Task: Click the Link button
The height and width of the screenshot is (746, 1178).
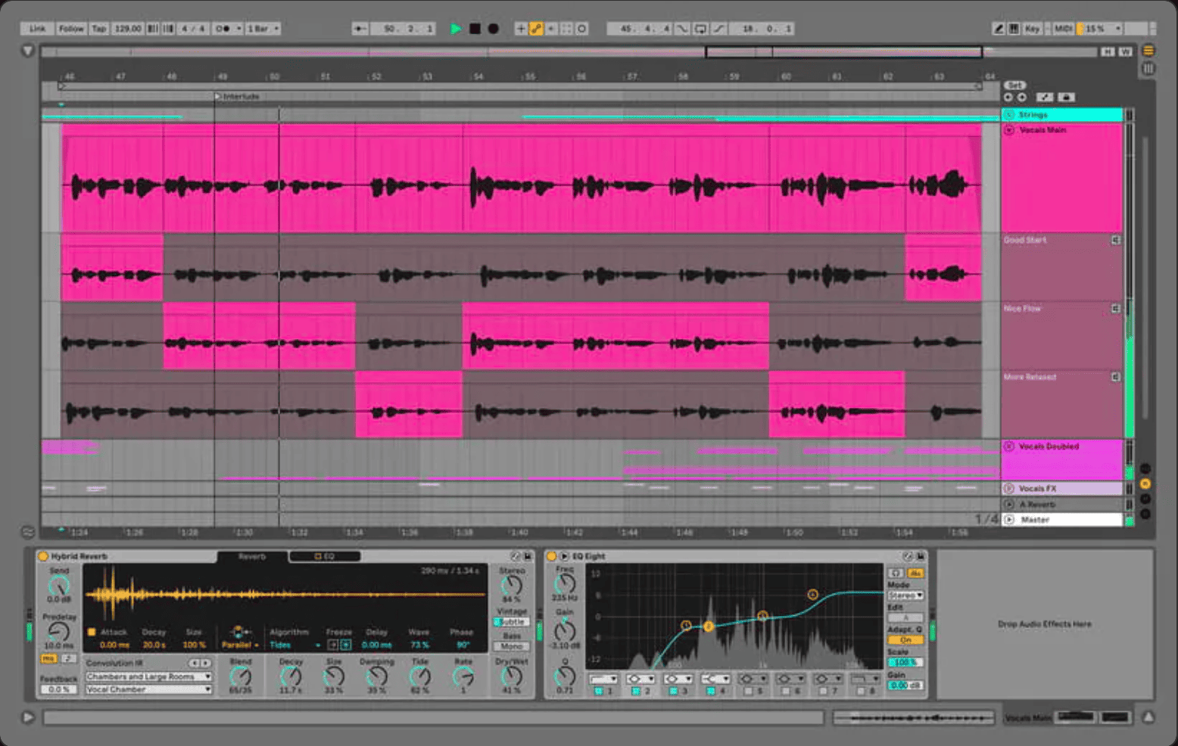Action: (37, 29)
